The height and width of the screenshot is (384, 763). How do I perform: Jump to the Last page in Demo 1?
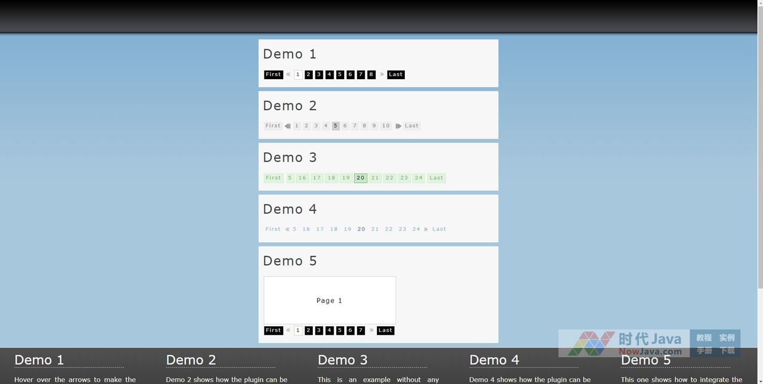[396, 74]
